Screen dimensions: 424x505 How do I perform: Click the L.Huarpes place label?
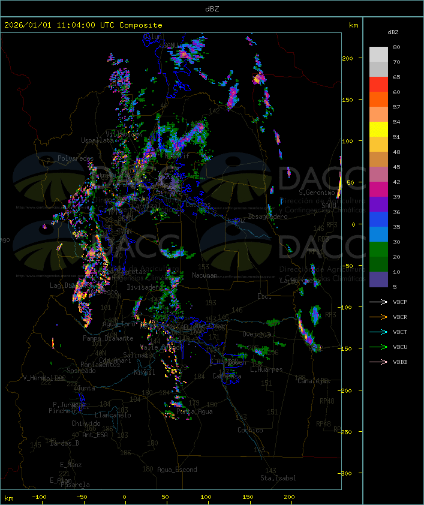point(266,369)
